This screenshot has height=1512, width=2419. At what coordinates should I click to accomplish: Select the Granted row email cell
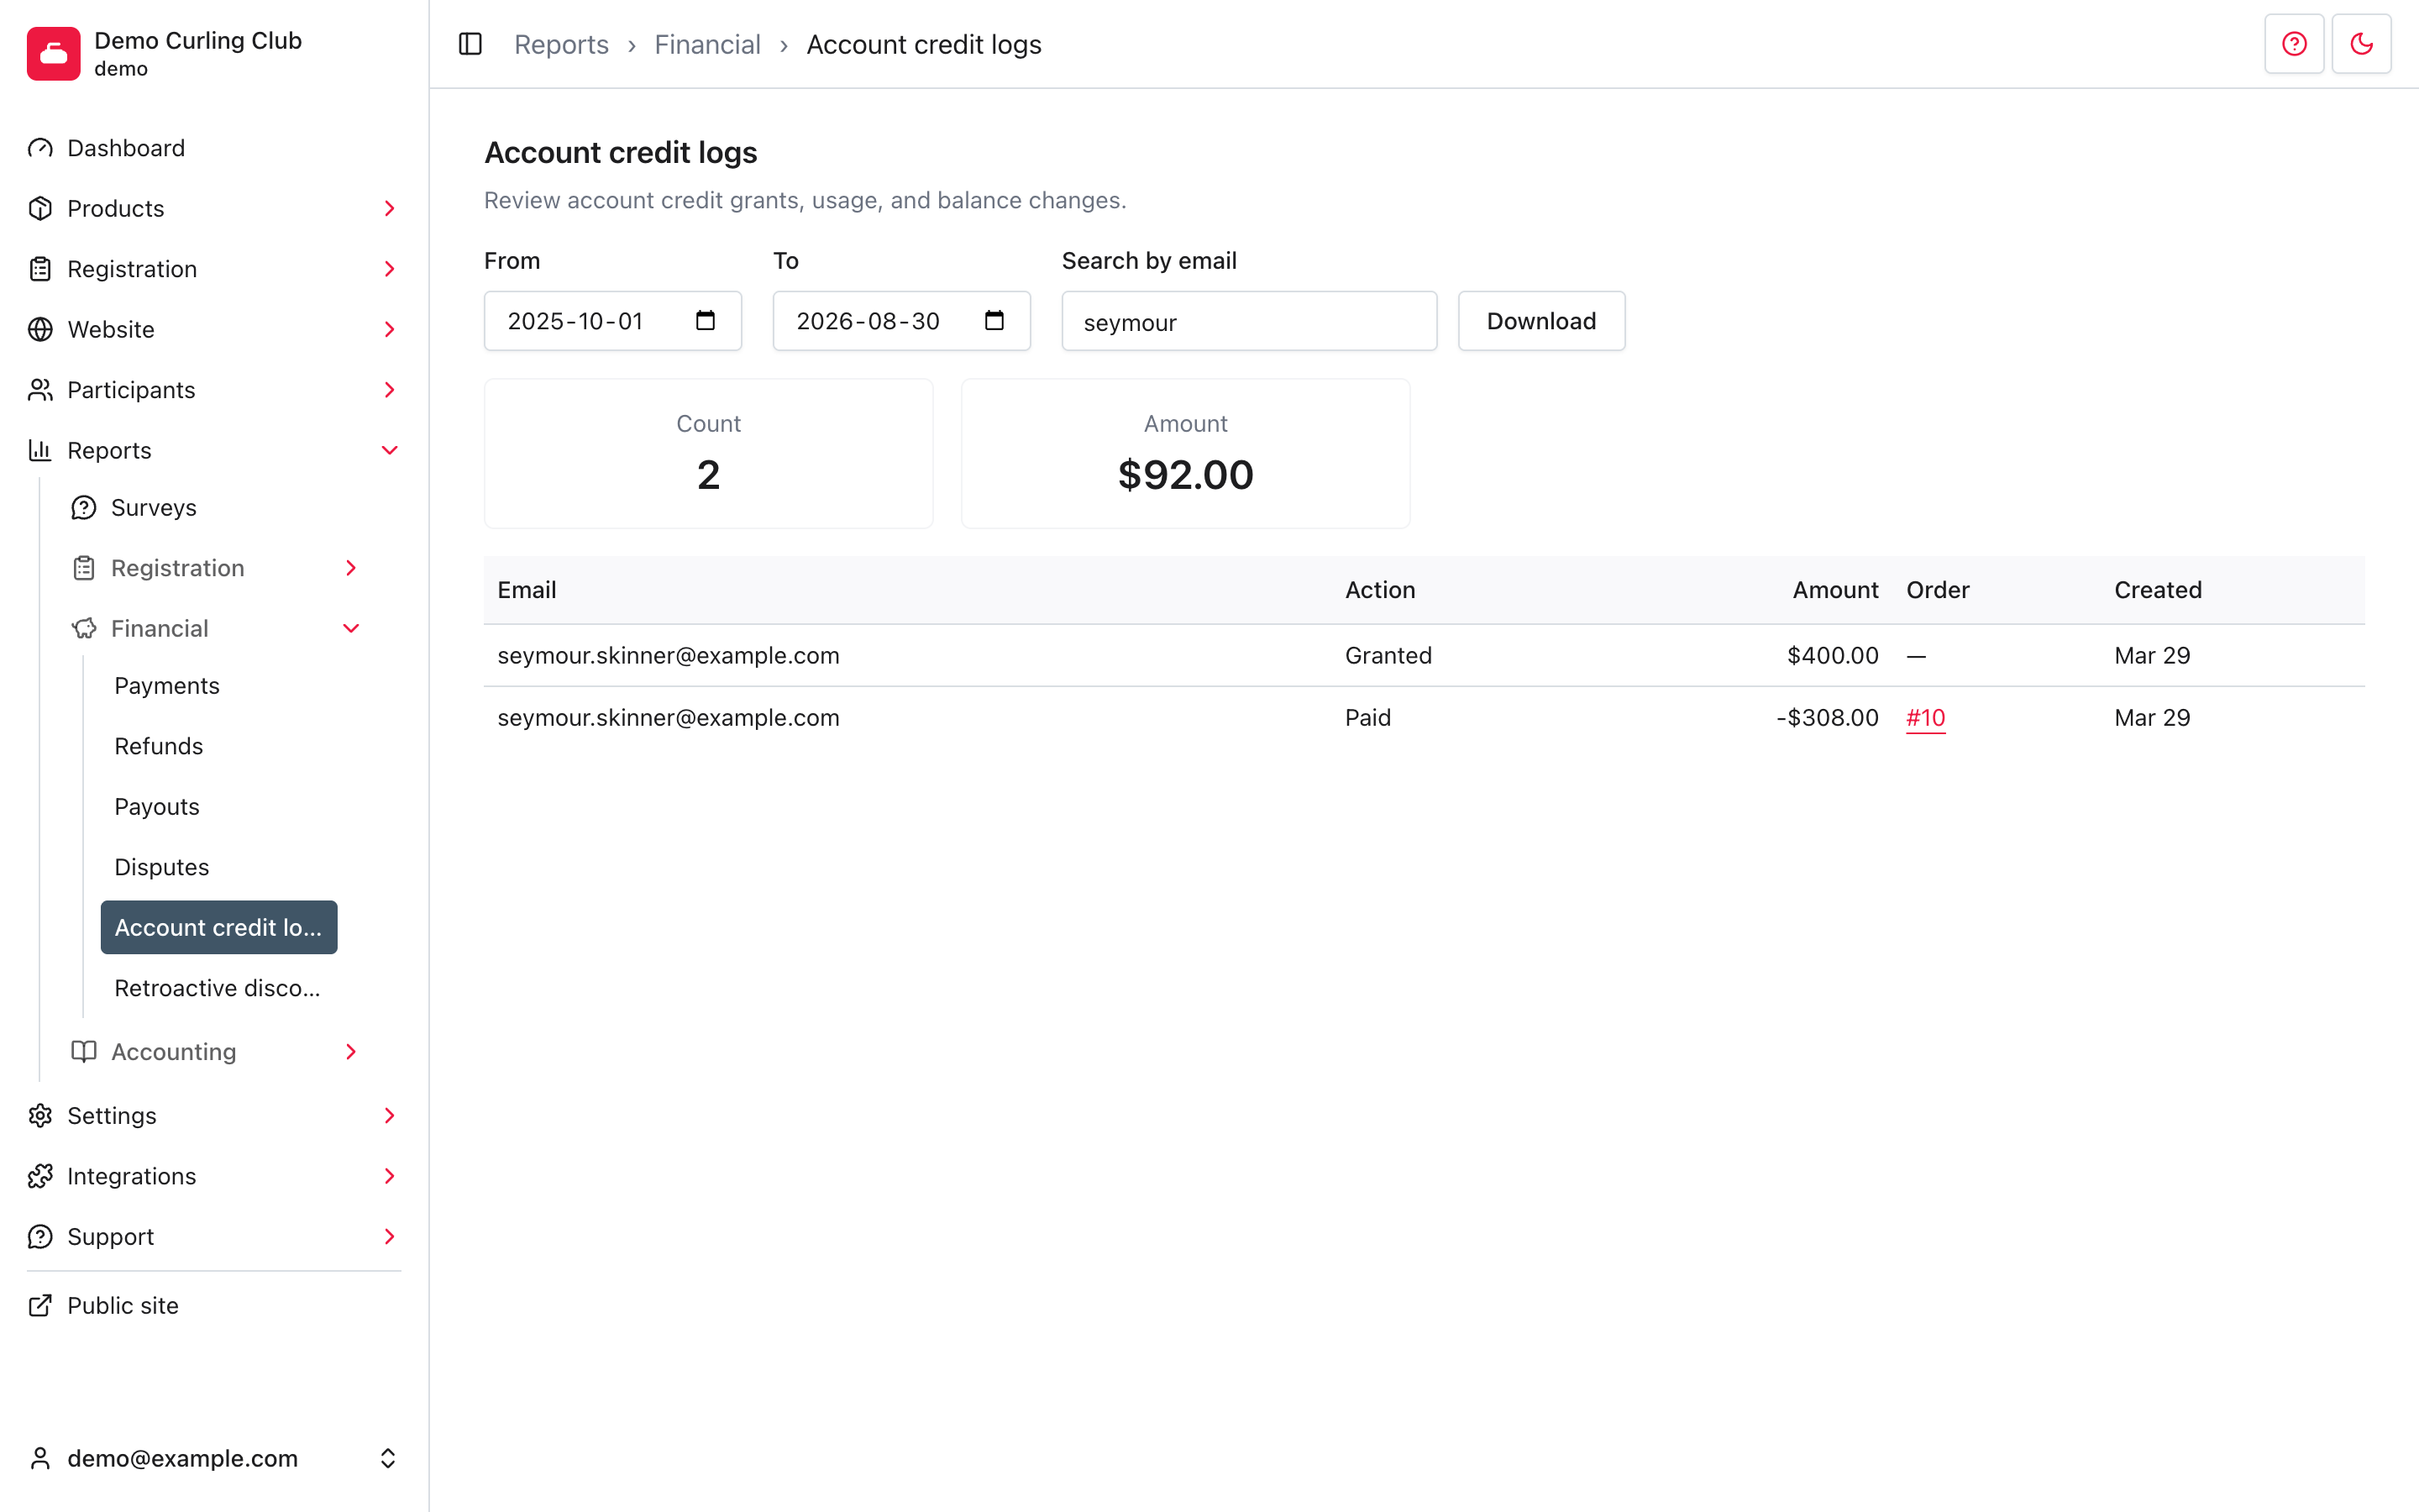point(669,655)
